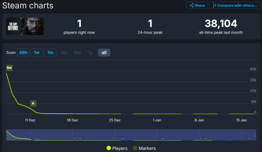
Task: Click the '24-hour peak' label
Action: 150,32
